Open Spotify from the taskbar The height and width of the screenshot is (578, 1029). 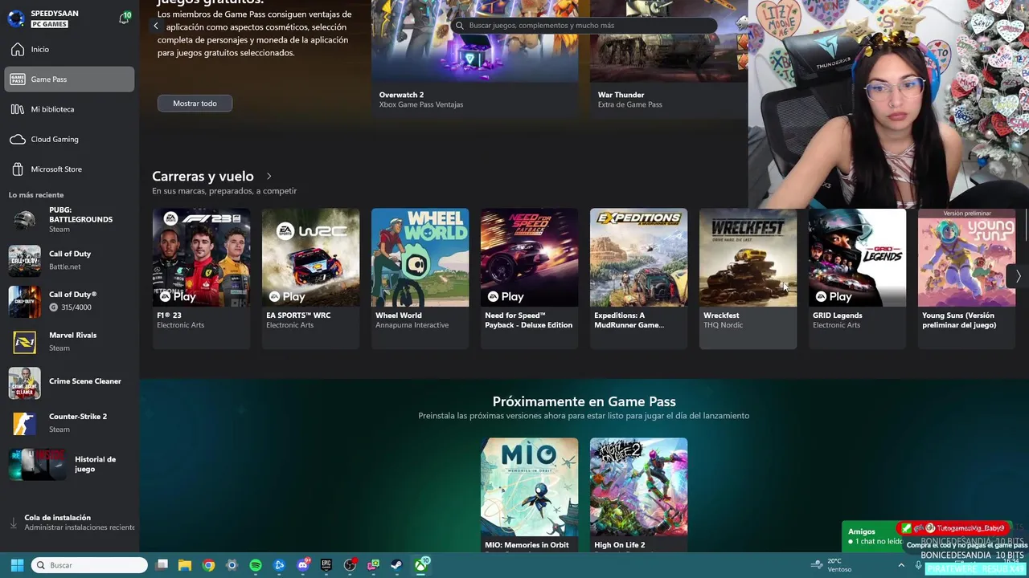(x=256, y=565)
